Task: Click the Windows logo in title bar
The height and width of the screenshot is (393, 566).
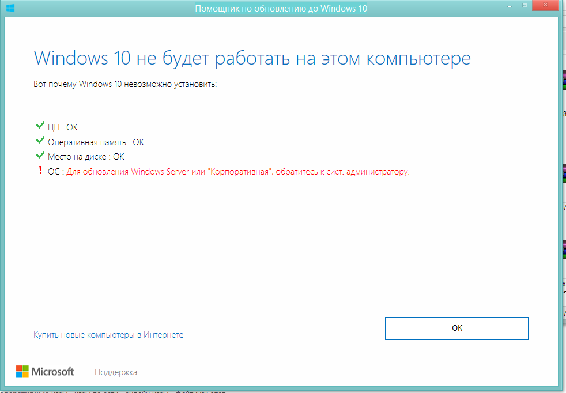Action: [10, 8]
